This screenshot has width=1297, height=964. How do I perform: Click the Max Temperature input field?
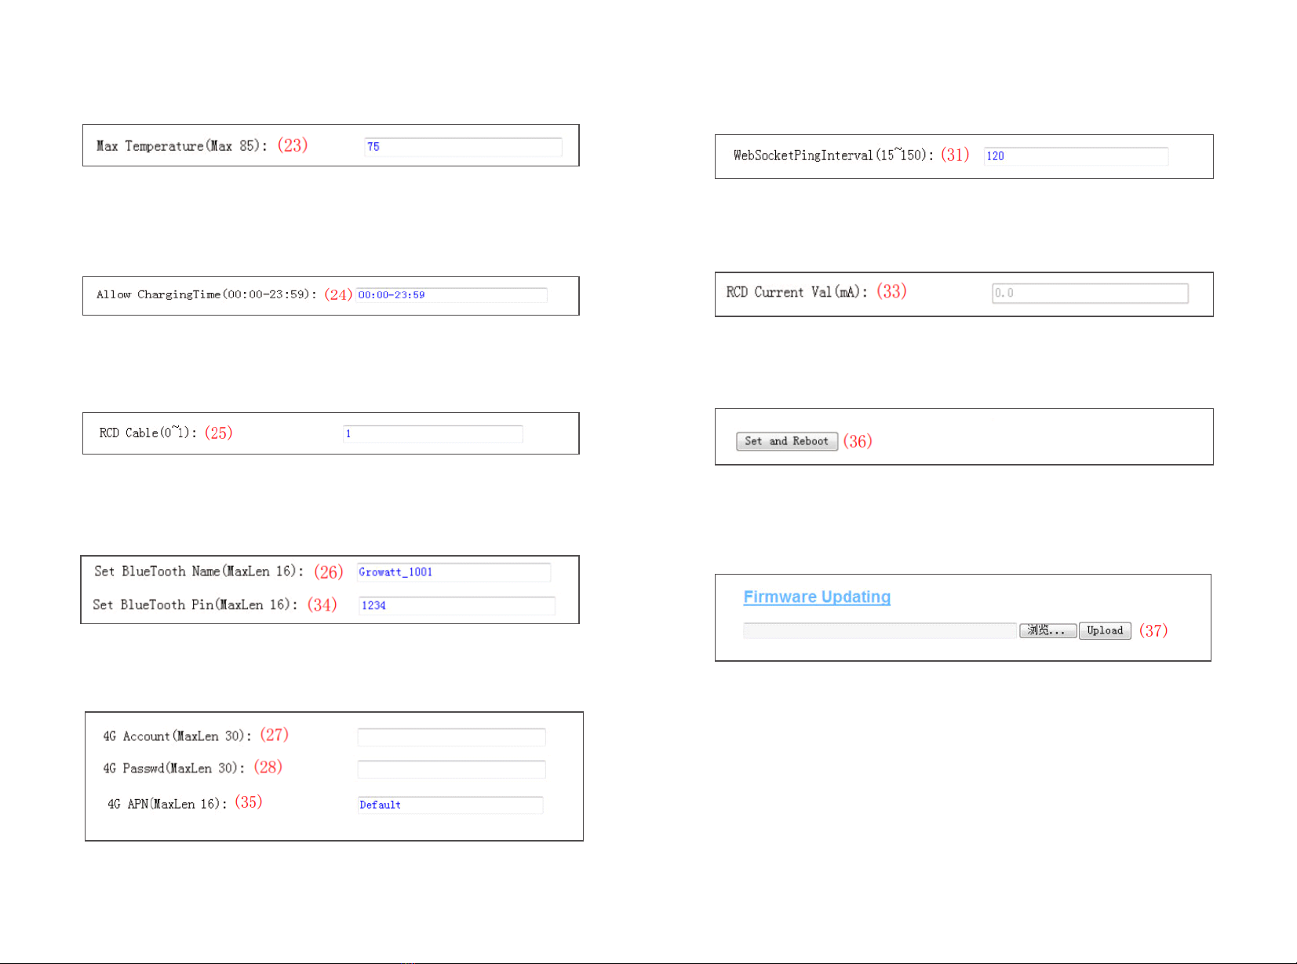[463, 147]
